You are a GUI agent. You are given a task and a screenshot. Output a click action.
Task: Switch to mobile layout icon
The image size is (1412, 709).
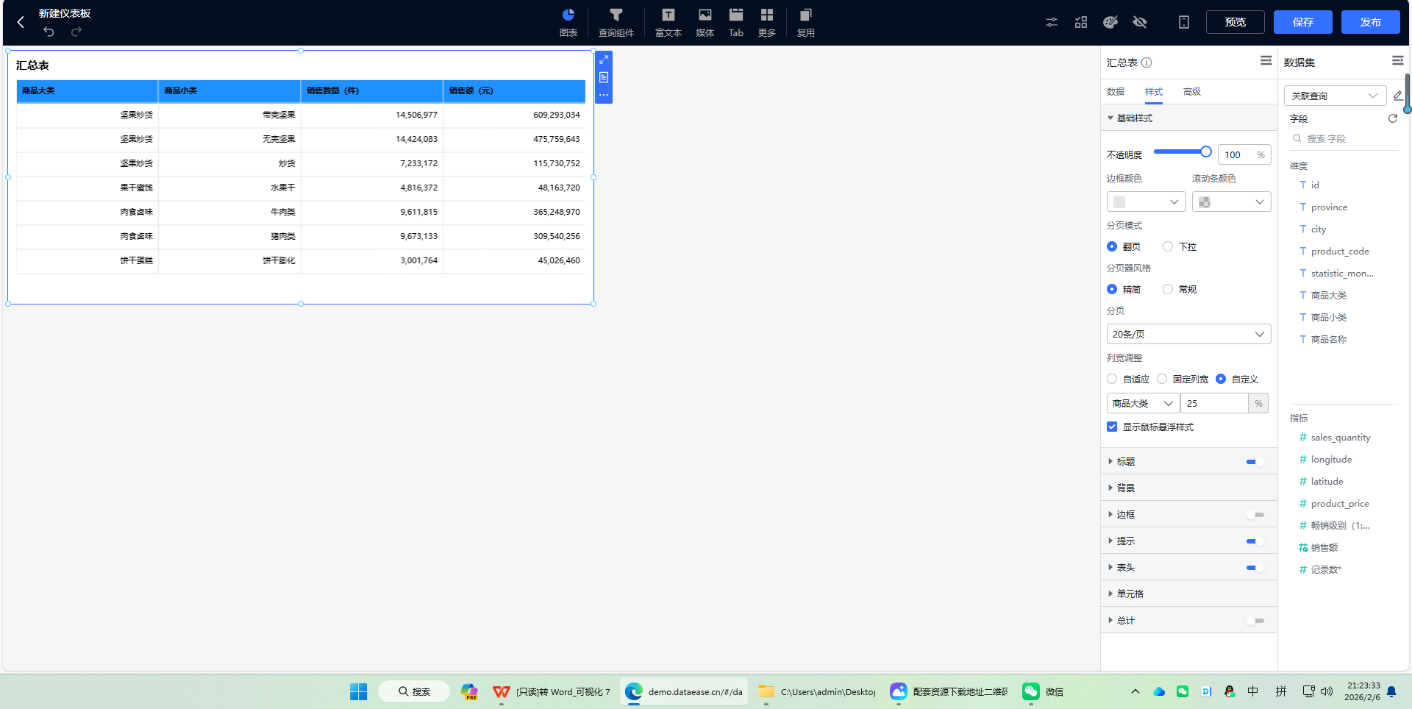(1184, 22)
